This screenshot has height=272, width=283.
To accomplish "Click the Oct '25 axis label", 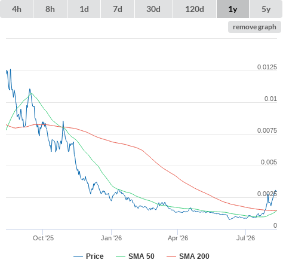I will point(43,238).
